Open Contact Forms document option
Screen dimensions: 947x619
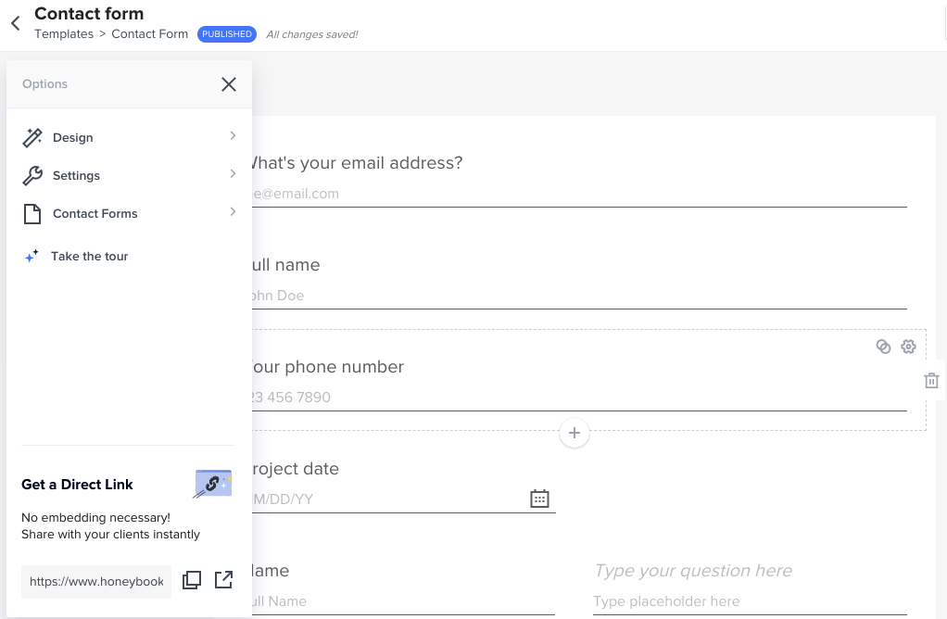pyautogui.click(x=33, y=214)
